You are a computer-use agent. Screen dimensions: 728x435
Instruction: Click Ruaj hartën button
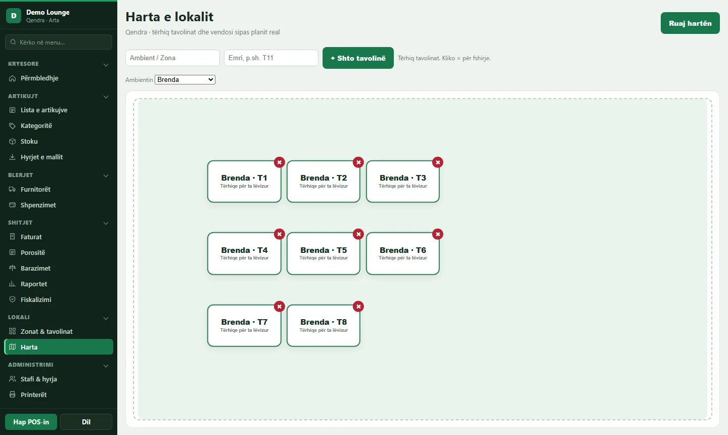[x=690, y=23]
